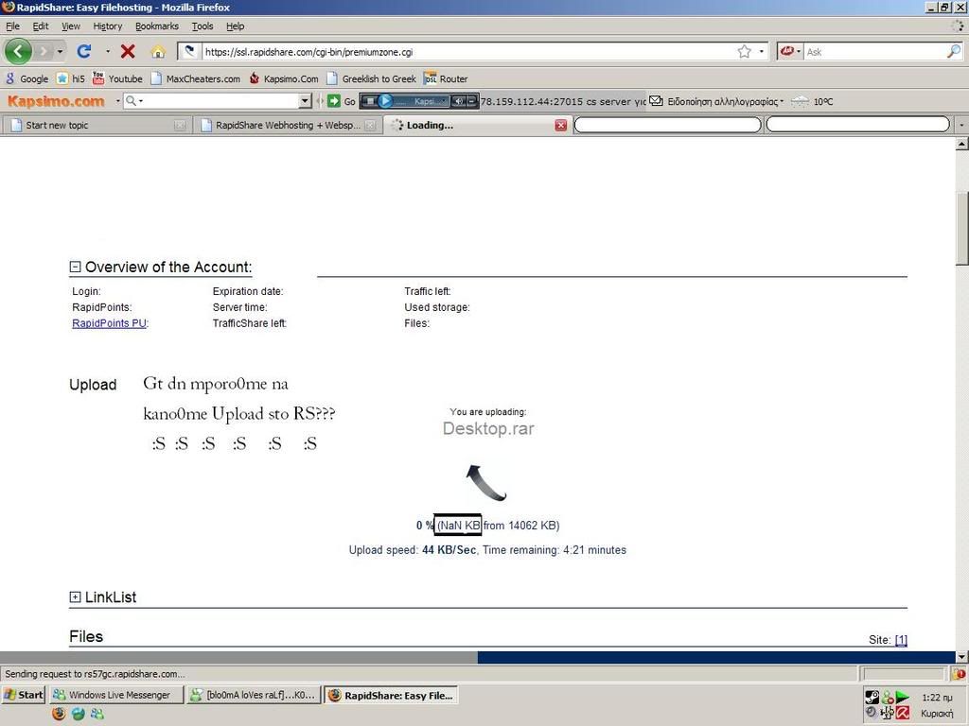The width and height of the screenshot is (969, 726).
Task: Open Windows Live Messenger from the taskbar
Action: (115, 695)
